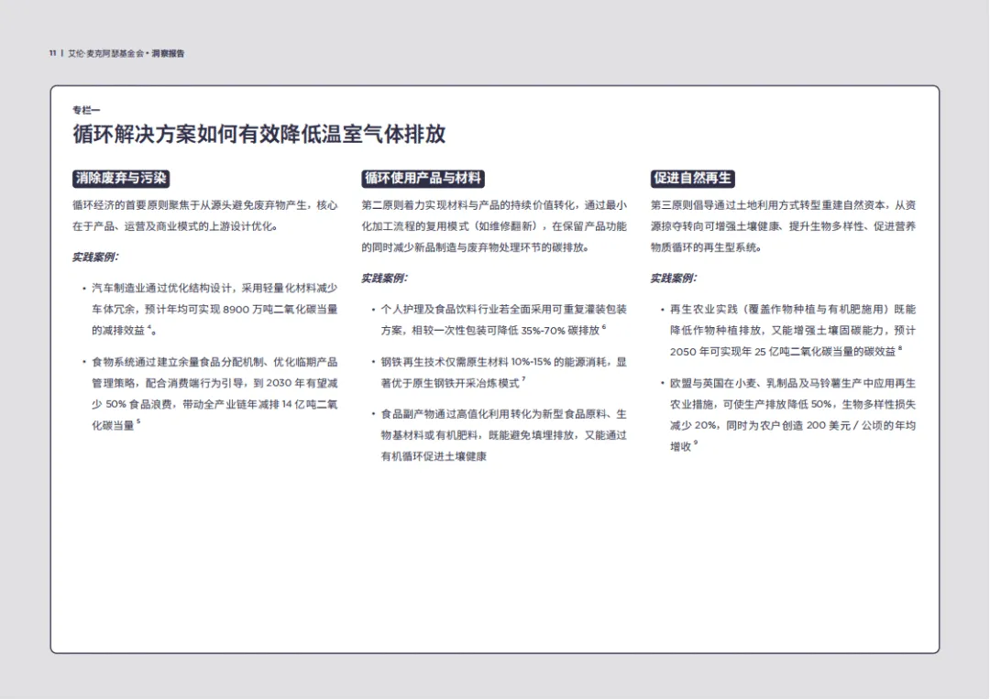Screen dimensions: 990x700
Task: Click the '循环使用产品与材料' section heading
Action: [423, 179]
